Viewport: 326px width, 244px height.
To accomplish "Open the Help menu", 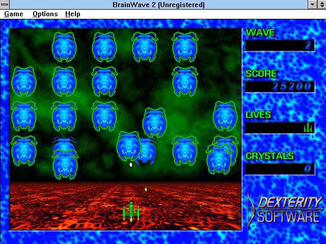I will pos(72,14).
